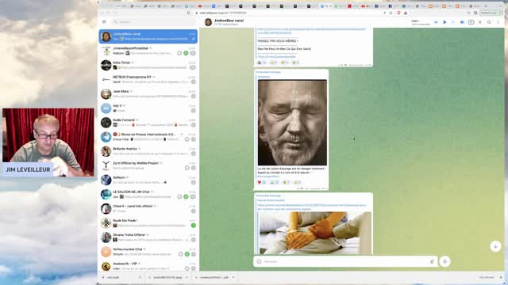Click the Telegram search input field
This screenshot has height=285, width=508.
coord(153,22)
